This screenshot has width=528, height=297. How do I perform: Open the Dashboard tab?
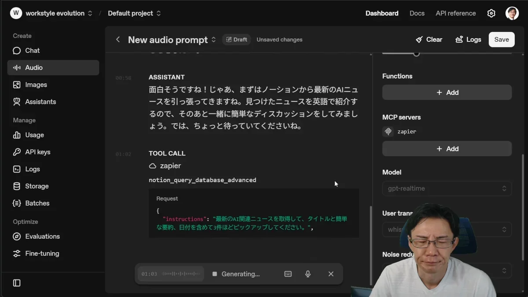coord(382,13)
